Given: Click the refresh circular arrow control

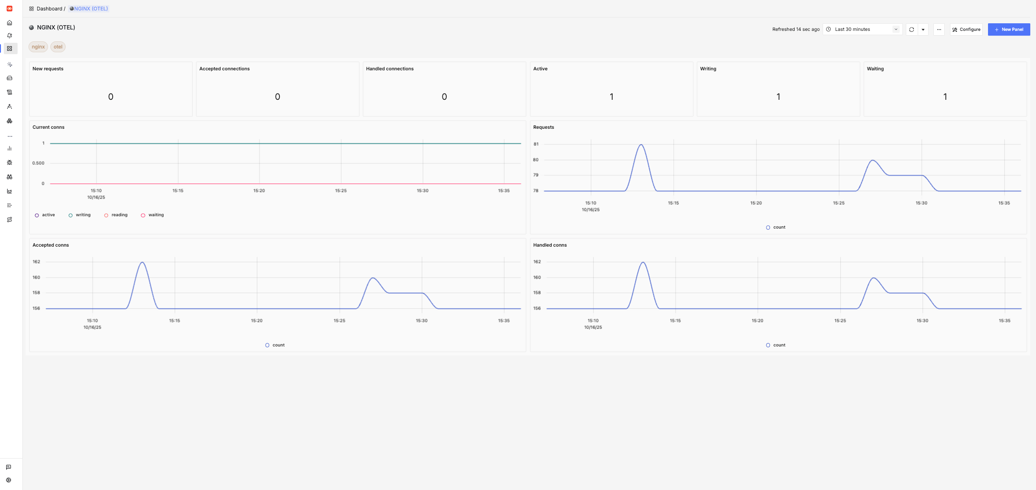Looking at the screenshot, I should coord(911,29).
